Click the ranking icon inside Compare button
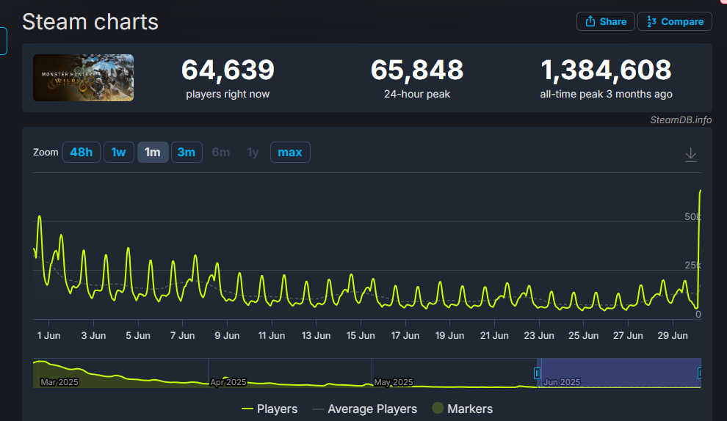This screenshot has height=421, width=727. pyautogui.click(x=651, y=21)
